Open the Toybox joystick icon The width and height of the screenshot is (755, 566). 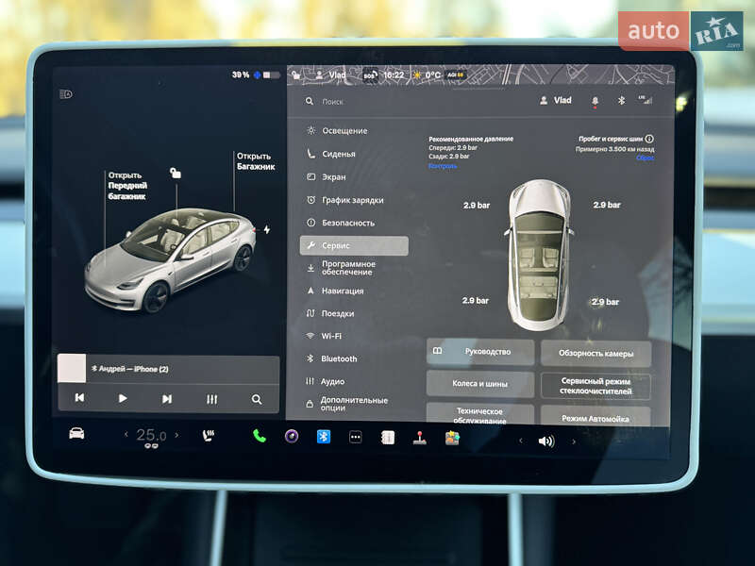point(419,436)
